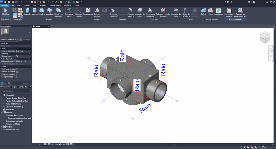Select the Extrusão tool
This screenshot has height=149, width=276.
(x=27, y=12)
